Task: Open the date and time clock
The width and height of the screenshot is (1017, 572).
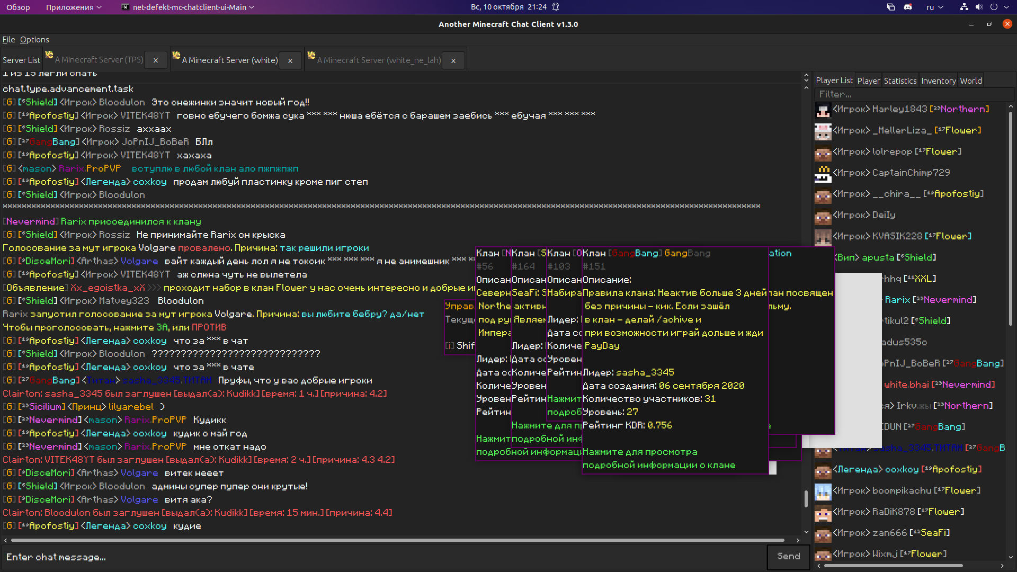Action: pyautogui.click(x=508, y=7)
